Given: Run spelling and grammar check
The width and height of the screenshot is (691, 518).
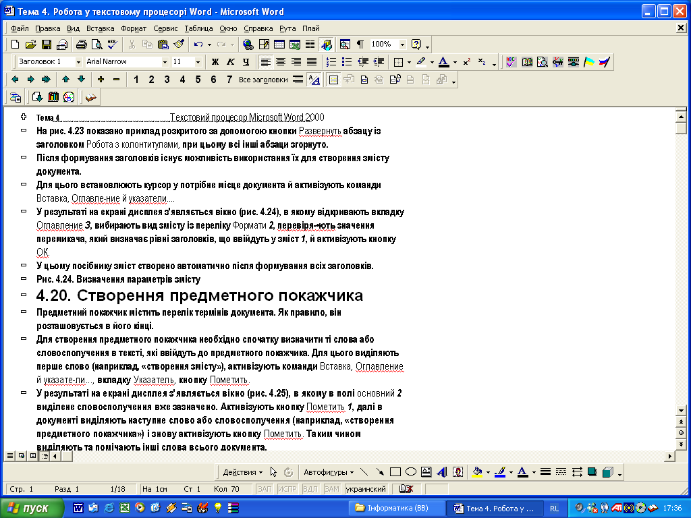Looking at the screenshot, I should pos(113,44).
